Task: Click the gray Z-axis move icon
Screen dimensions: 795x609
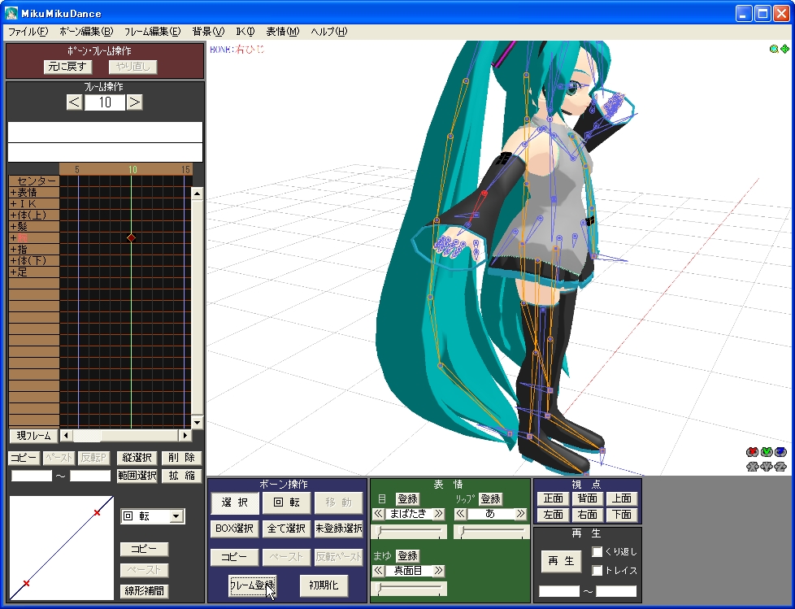Action: tap(781, 466)
